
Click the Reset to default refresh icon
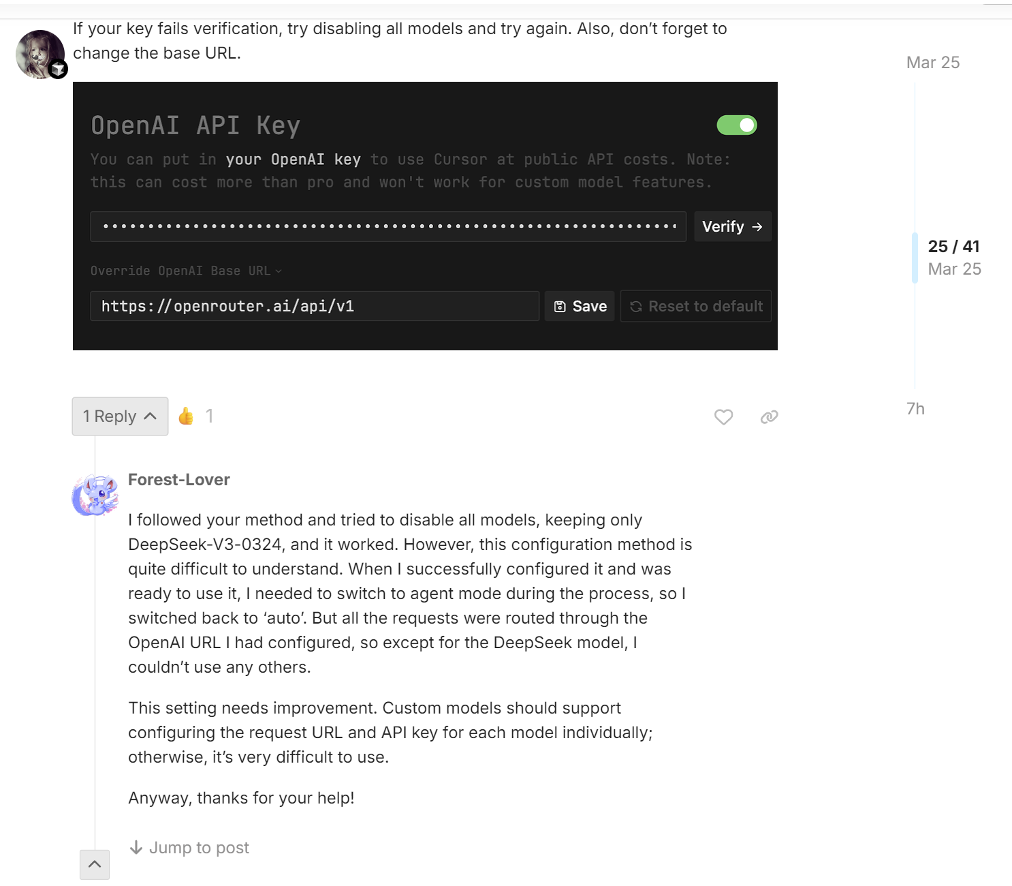click(x=636, y=307)
